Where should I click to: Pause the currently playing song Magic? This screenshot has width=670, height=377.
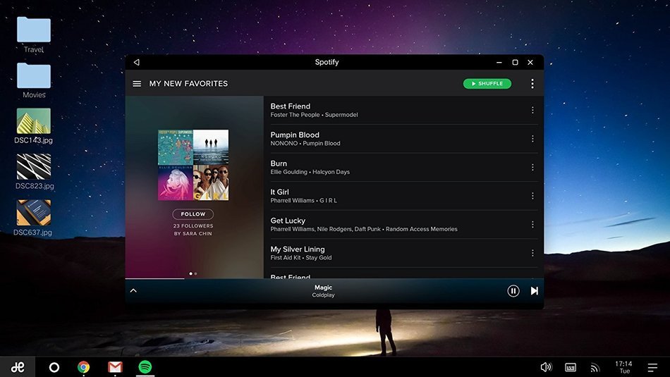point(513,291)
